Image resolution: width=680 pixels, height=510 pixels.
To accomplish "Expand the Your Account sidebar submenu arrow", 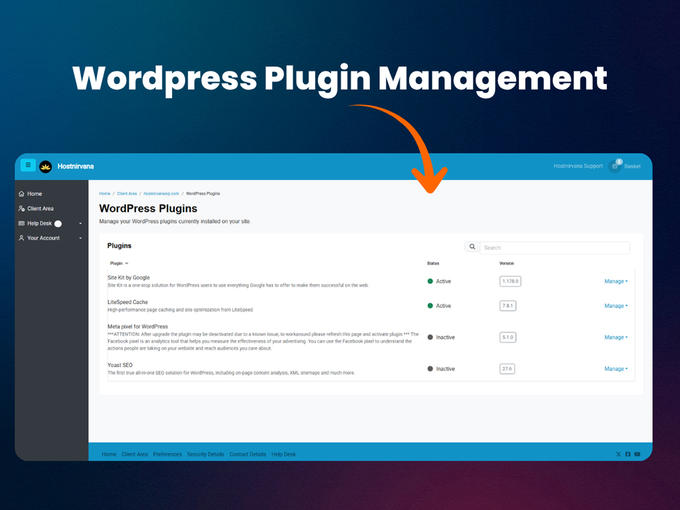I will [x=80, y=238].
